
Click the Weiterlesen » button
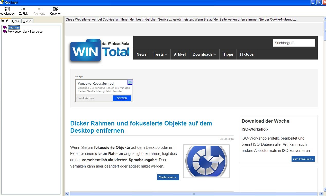[x=168, y=177]
